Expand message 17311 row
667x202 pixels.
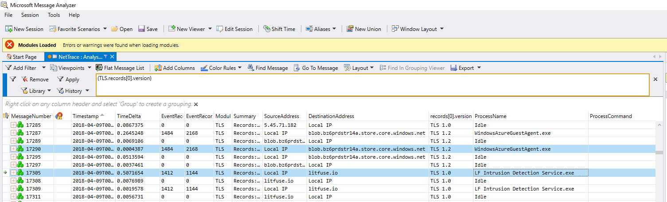point(13,197)
